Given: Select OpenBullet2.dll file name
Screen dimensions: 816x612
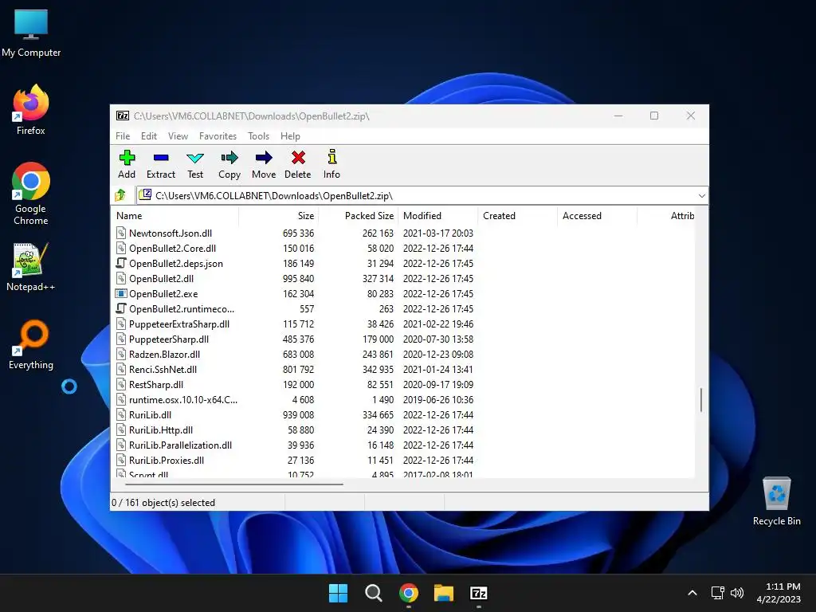Looking at the screenshot, I should coord(161,278).
